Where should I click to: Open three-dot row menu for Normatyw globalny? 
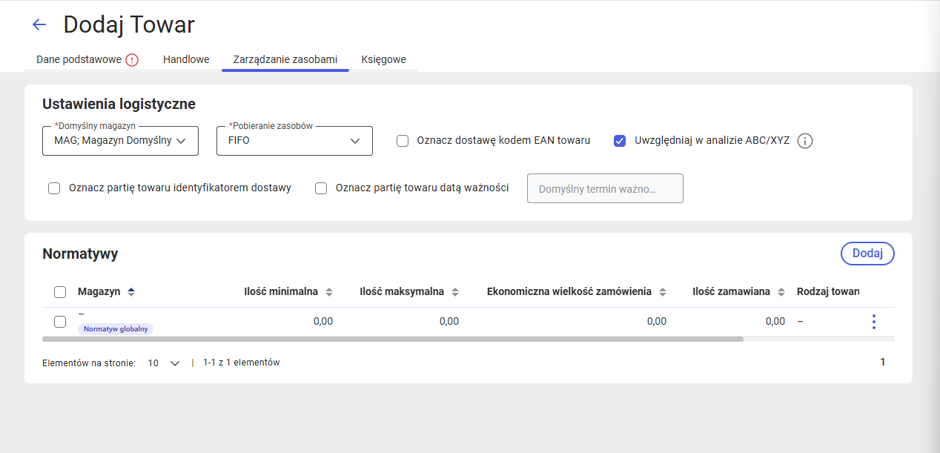click(874, 322)
